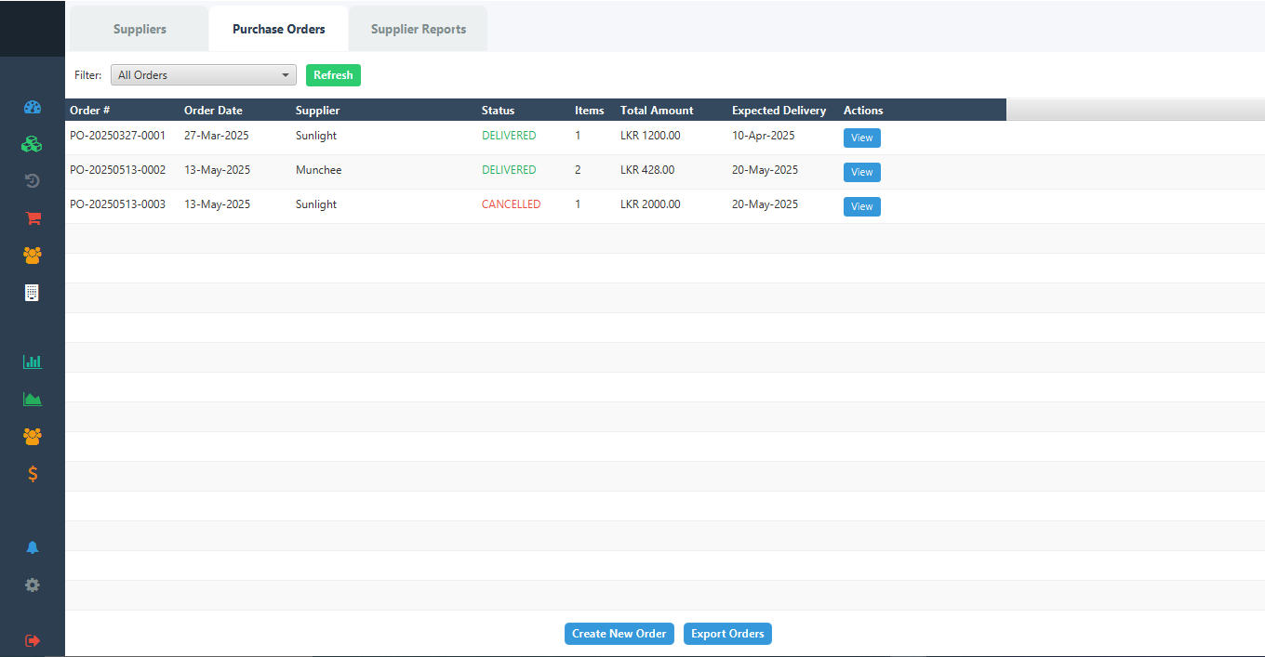Click the CANCELLED status text

tap(511, 204)
